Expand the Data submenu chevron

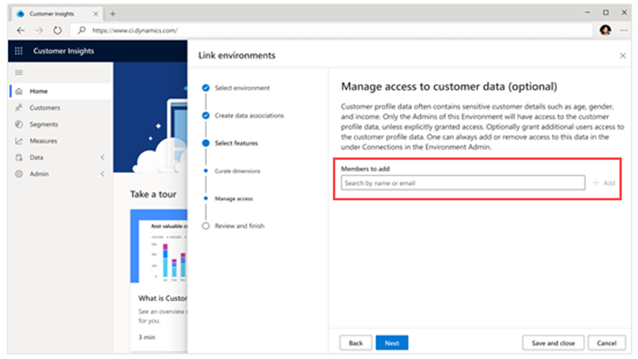pos(102,157)
